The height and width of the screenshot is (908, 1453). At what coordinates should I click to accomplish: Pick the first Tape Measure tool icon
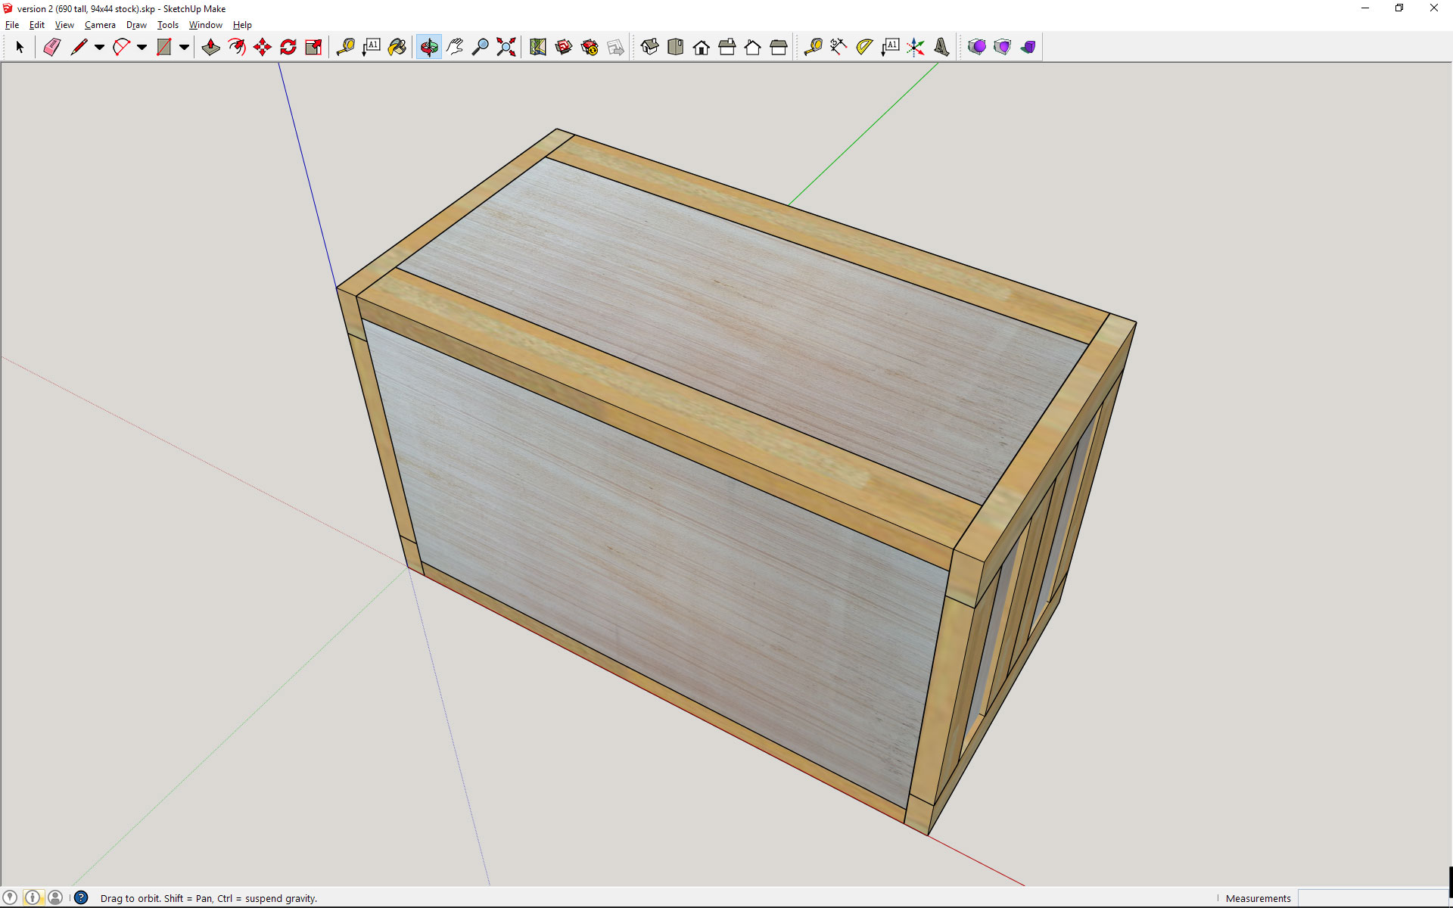tap(346, 47)
